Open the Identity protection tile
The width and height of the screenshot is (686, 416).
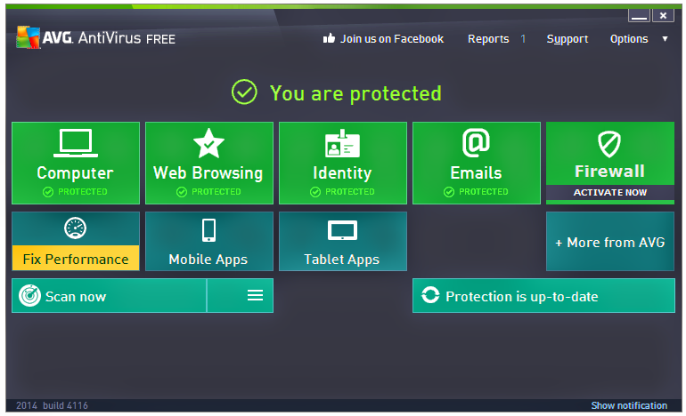(343, 163)
